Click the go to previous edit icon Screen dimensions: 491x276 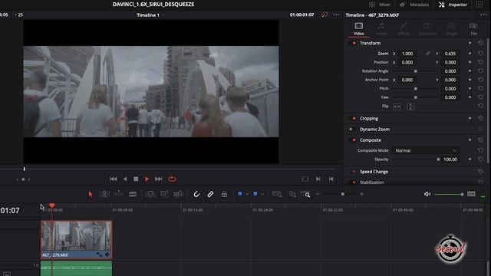pos(331,179)
